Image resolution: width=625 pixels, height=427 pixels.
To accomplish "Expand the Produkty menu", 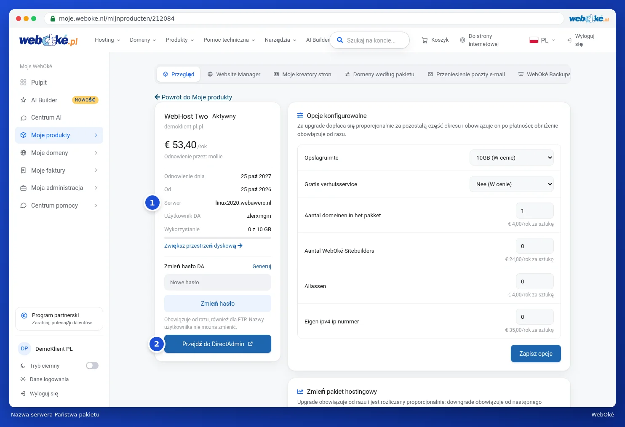I will (x=180, y=40).
